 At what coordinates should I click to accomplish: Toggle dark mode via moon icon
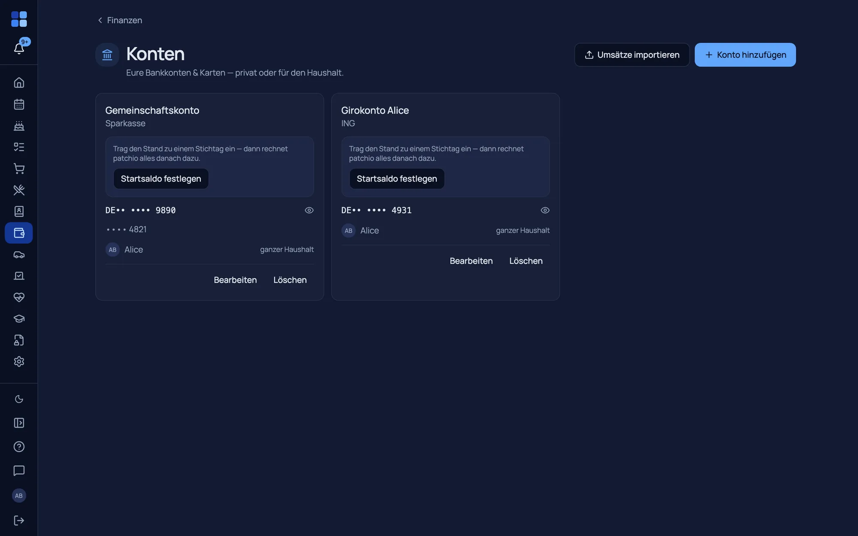tap(19, 399)
